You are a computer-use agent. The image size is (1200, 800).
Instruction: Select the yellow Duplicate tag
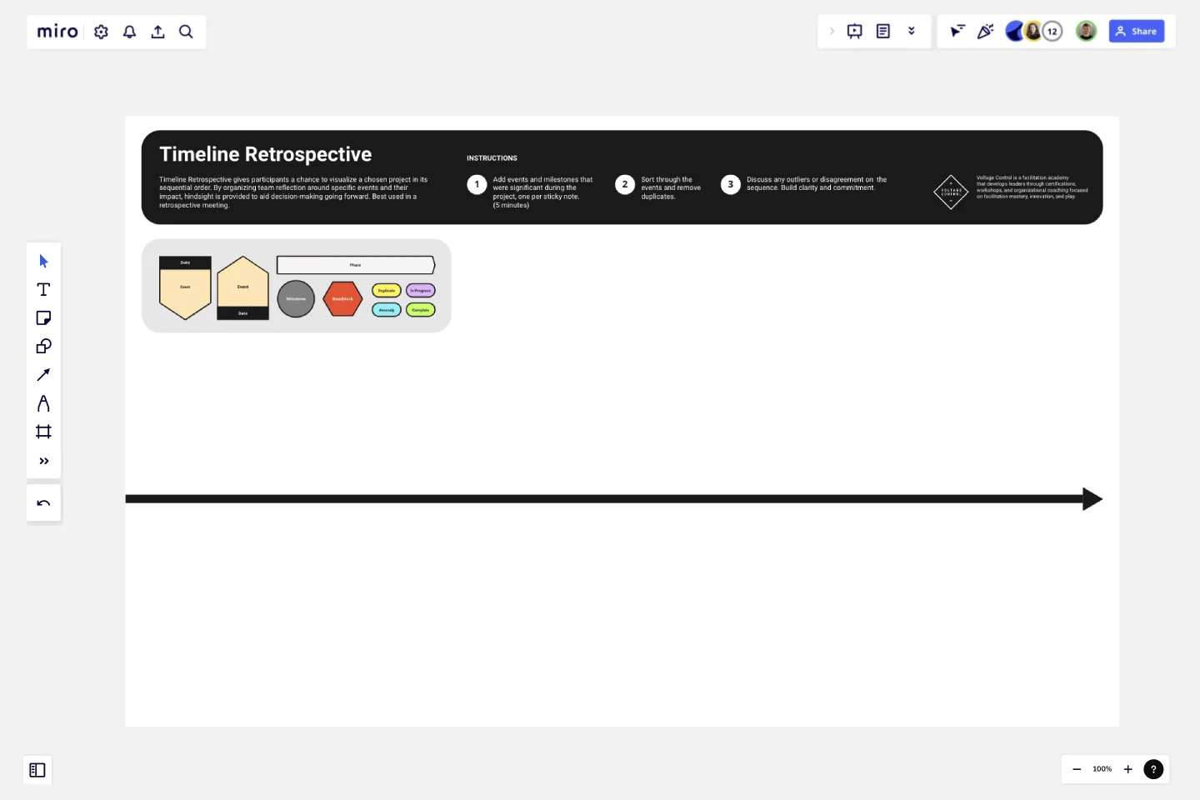coord(387,291)
